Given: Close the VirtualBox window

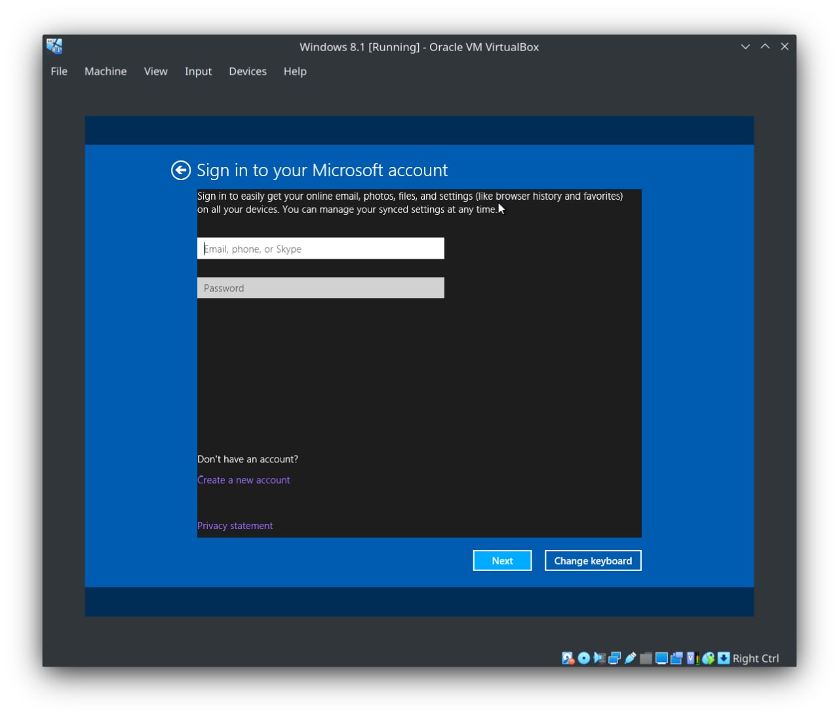Looking at the screenshot, I should point(785,46).
